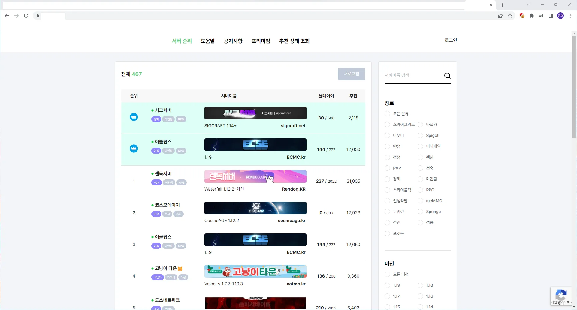Select the 도움말 navigation item

click(x=207, y=41)
